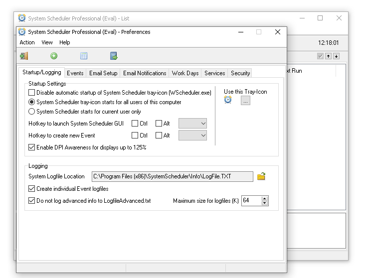This screenshot has height=278, width=365.
Task: Click the List window title clock icon
Action: tap(22, 18)
